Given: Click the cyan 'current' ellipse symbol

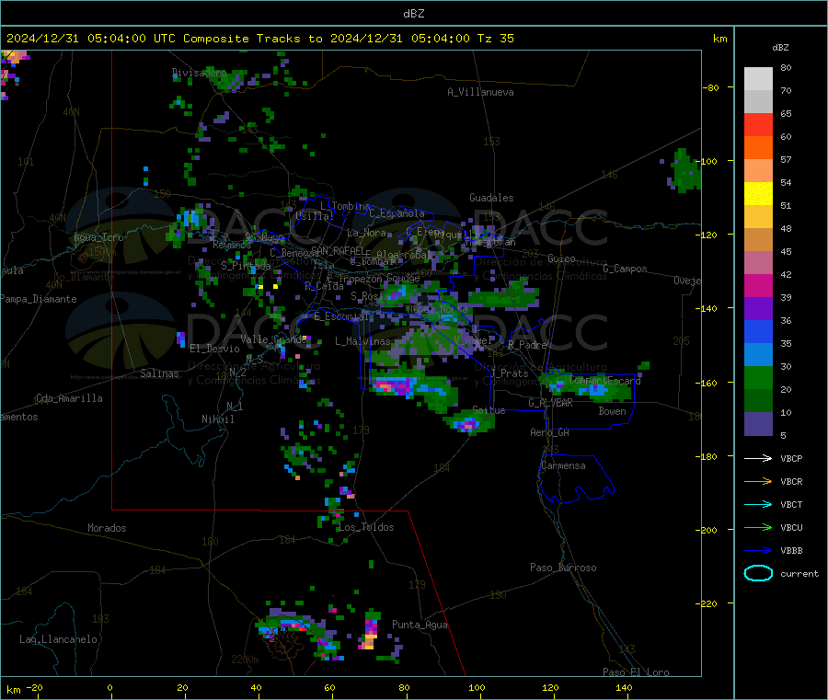Looking at the screenshot, I should click(758, 573).
